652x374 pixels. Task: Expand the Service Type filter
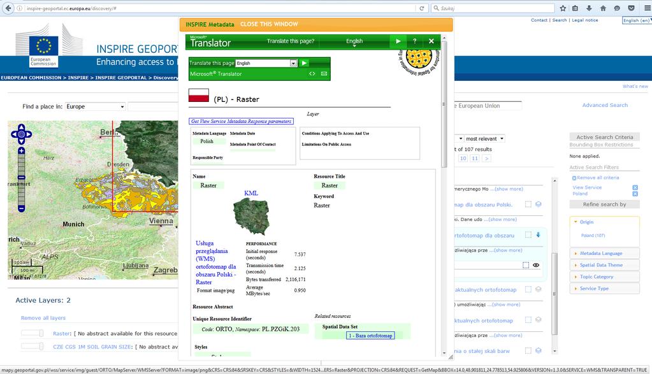(x=604, y=288)
